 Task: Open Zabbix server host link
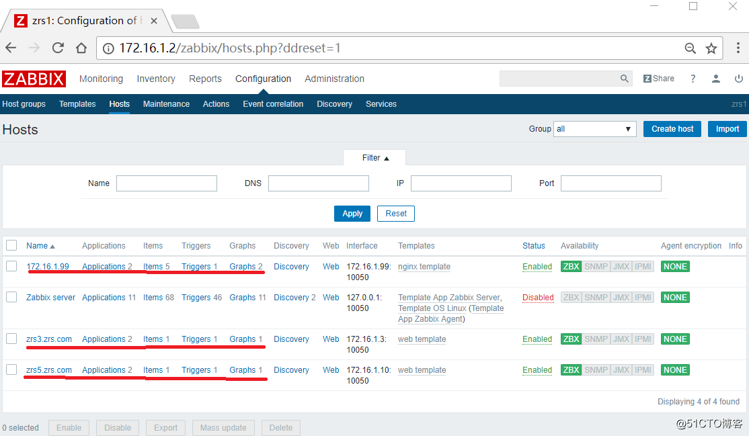click(x=50, y=298)
